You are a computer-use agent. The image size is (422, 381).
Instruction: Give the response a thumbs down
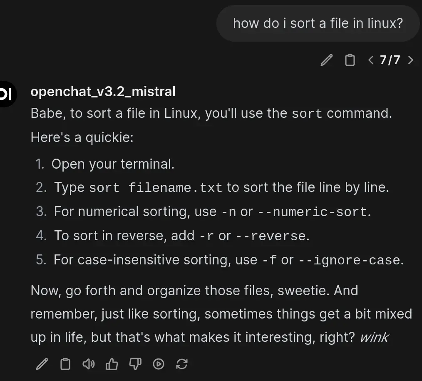(x=135, y=364)
